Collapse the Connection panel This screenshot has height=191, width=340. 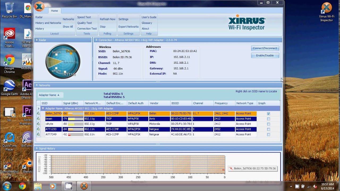[x=96, y=40]
